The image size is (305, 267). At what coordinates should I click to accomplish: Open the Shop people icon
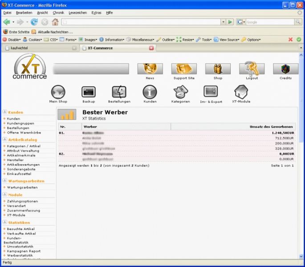(218, 69)
